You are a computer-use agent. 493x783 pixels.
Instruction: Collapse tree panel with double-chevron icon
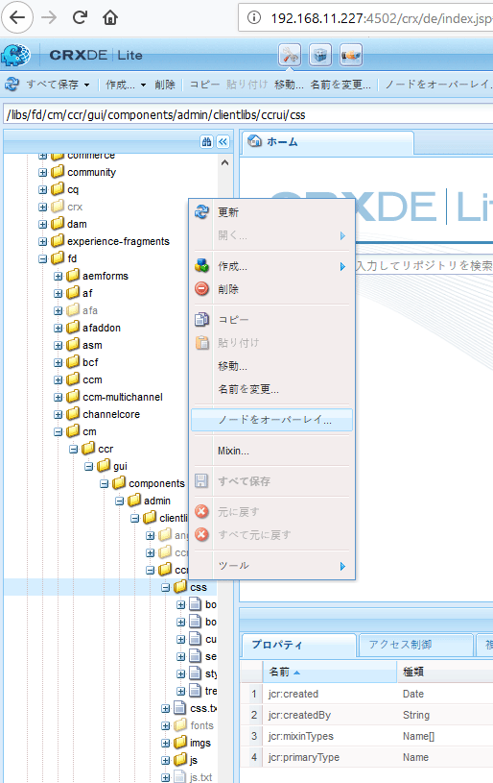(x=223, y=142)
